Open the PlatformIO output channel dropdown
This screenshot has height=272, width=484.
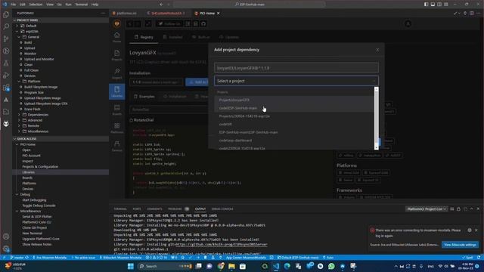427,209
